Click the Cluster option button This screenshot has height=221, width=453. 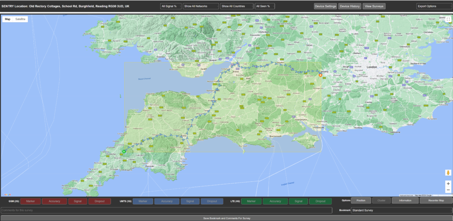(x=381, y=200)
